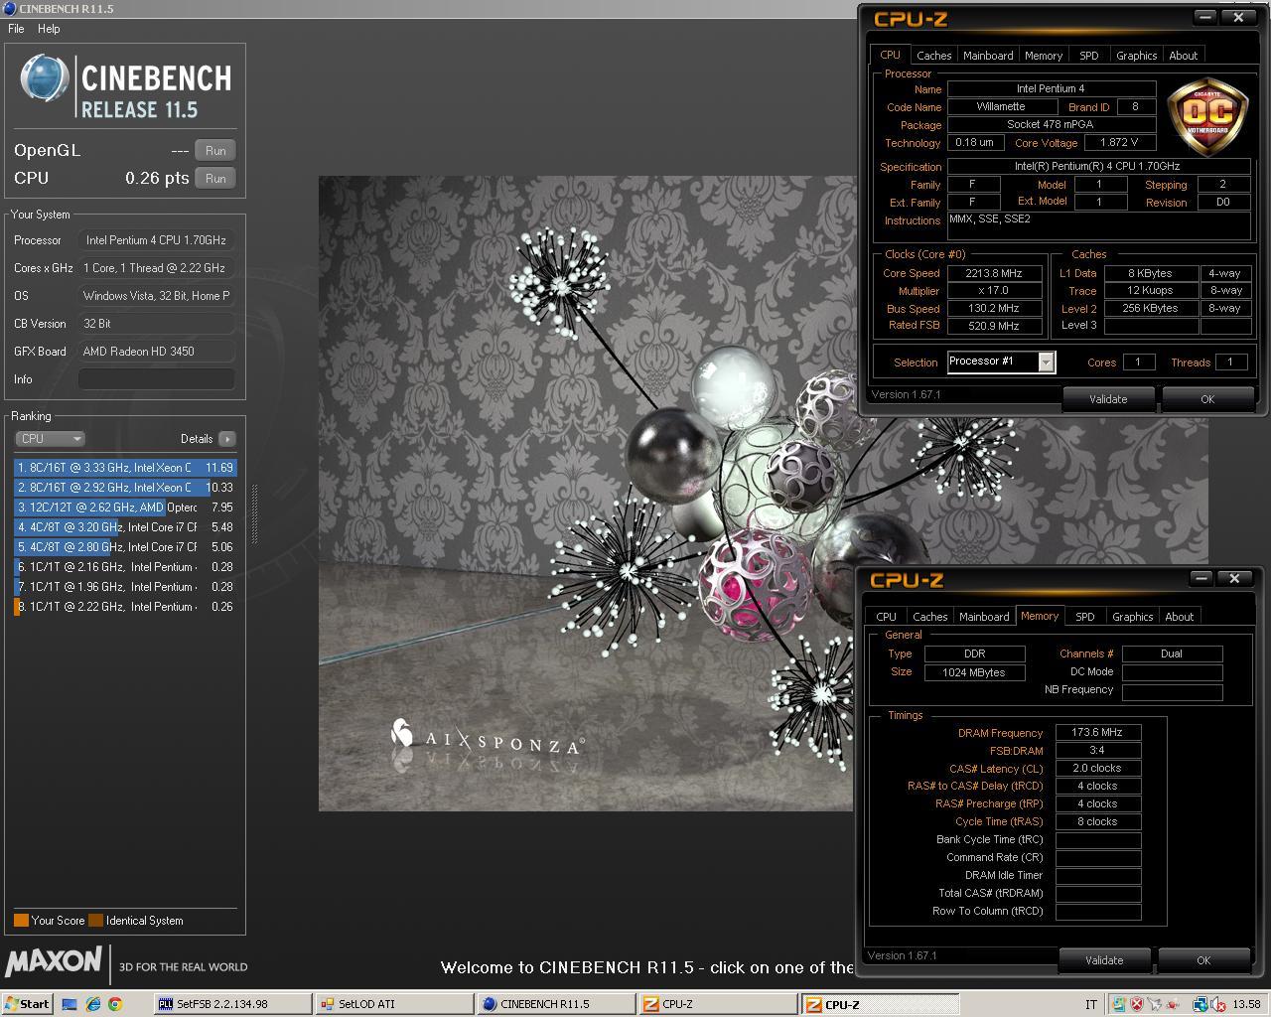Click the brown Identical System legend swatch

pyautogui.click(x=95, y=920)
